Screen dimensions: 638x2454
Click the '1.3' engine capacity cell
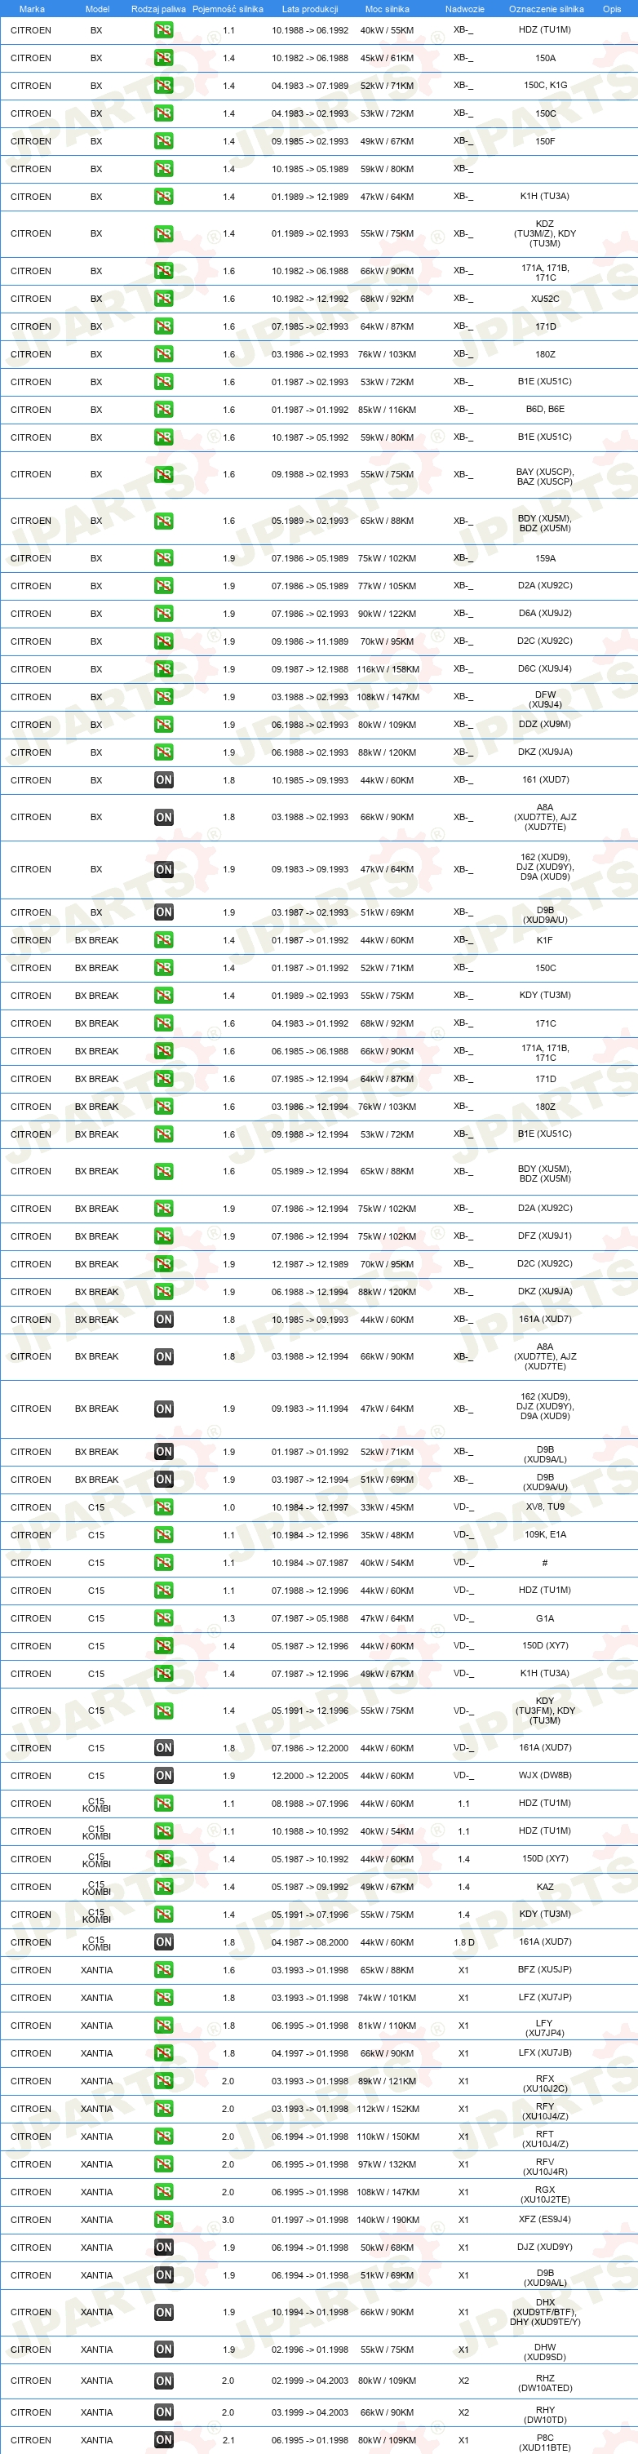(228, 1618)
